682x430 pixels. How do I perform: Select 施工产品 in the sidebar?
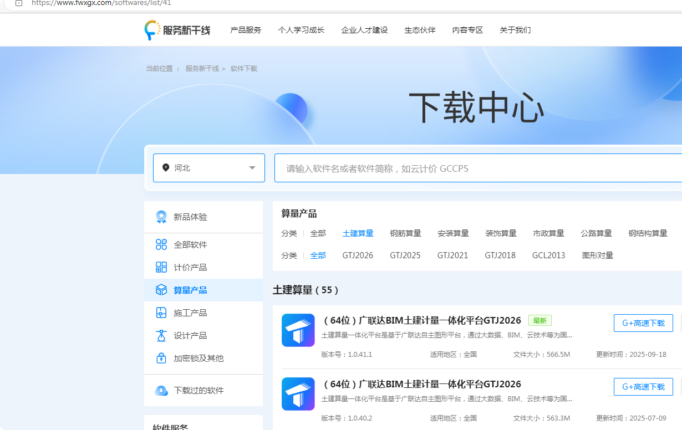point(203,313)
